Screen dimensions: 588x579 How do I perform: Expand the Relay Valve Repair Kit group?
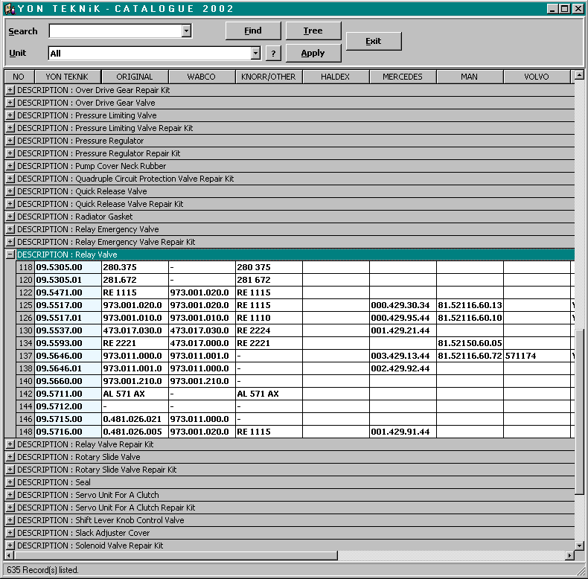click(x=10, y=444)
